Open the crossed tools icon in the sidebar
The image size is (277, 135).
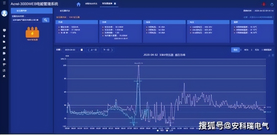click(x=4, y=76)
